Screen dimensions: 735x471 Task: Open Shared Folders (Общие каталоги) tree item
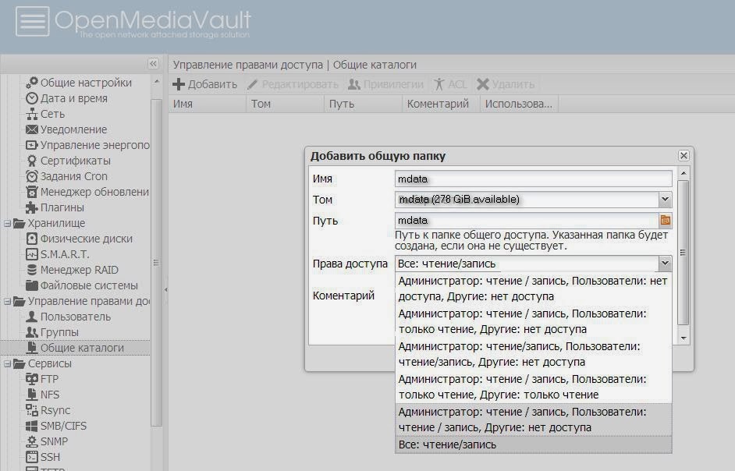coord(76,348)
